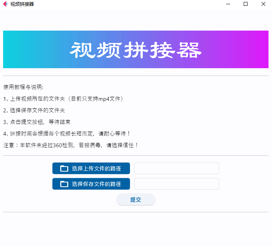272x246 pixels.
Task: Click the app logo in the title bar
Action: tap(5, 4)
